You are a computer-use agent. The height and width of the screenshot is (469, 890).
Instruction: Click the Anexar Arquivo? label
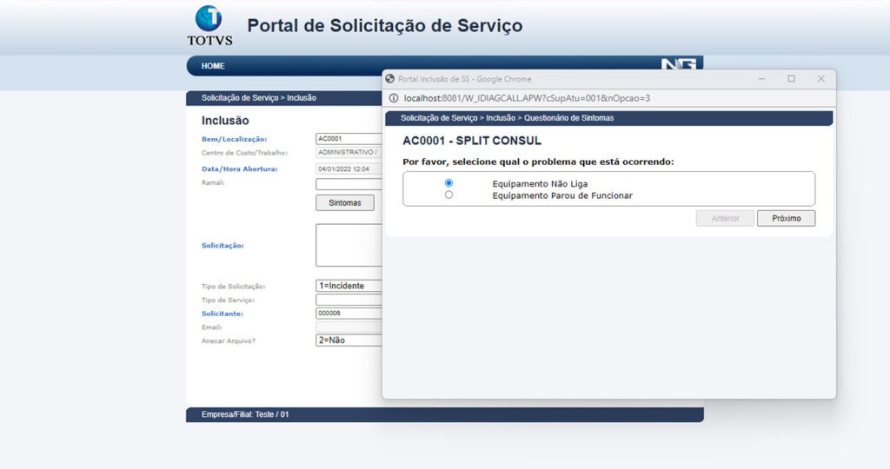(229, 340)
